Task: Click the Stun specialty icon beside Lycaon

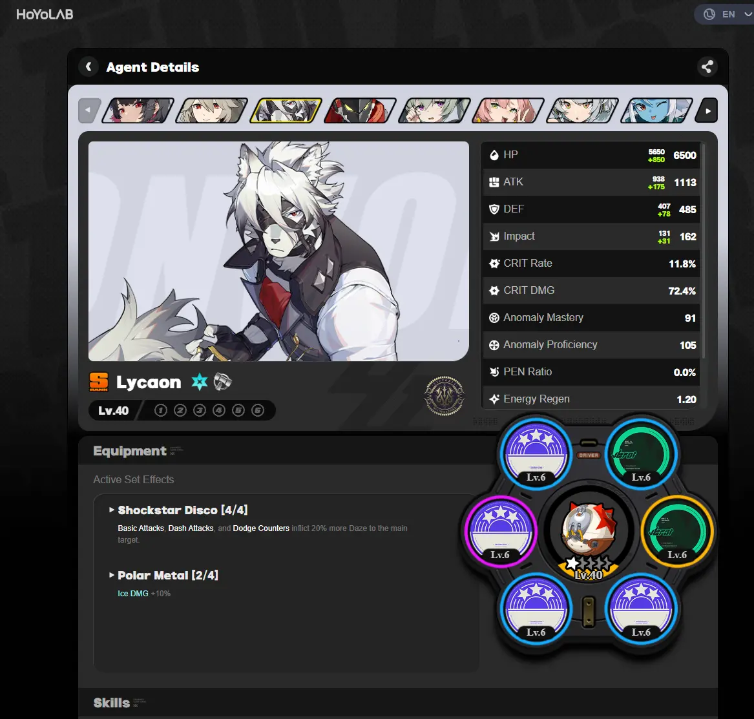Action: [x=223, y=382]
